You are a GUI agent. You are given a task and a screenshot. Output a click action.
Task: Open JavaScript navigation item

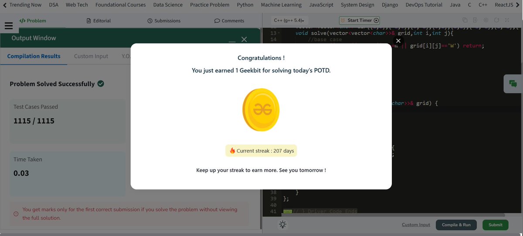(x=321, y=5)
